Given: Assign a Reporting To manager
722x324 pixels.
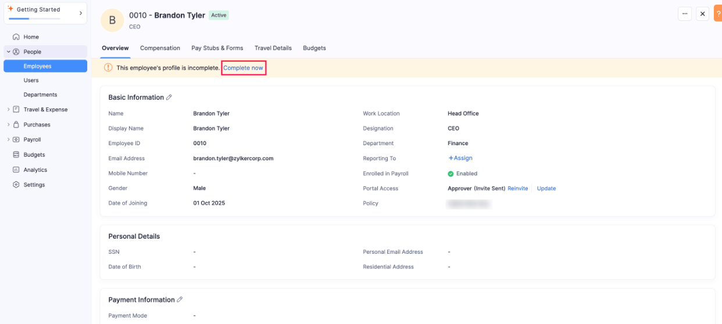Looking at the screenshot, I should (x=460, y=158).
